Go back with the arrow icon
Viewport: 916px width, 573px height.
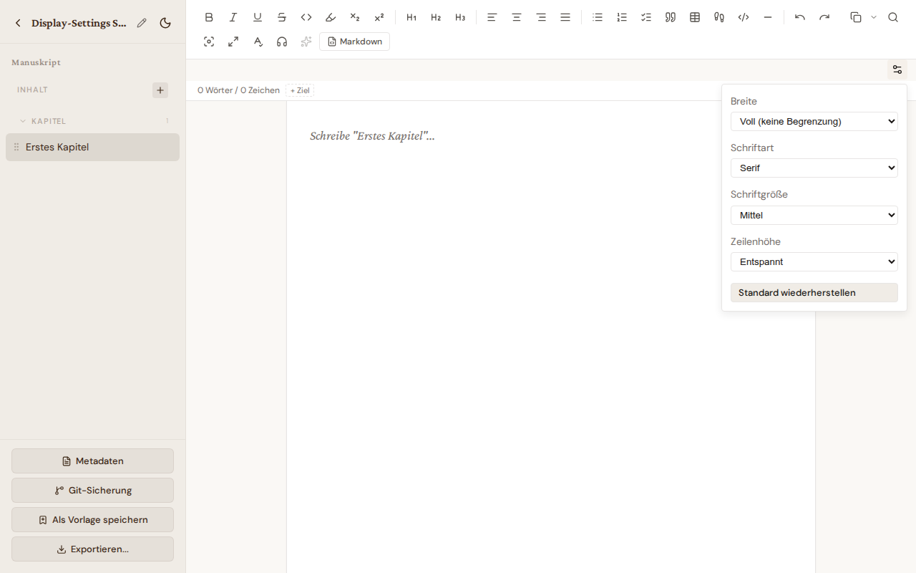click(18, 23)
